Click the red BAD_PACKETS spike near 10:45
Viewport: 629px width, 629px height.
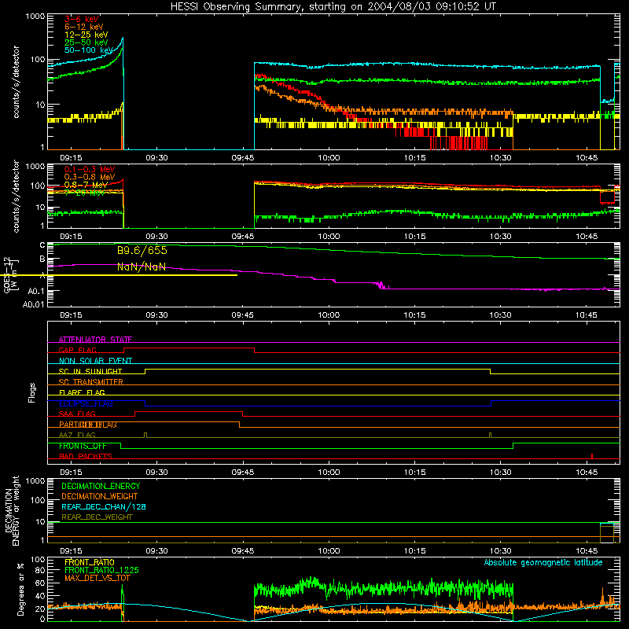coord(592,456)
